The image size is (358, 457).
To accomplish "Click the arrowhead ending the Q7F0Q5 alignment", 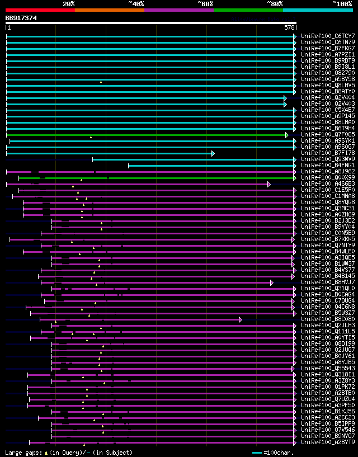I will [x=287, y=135].
